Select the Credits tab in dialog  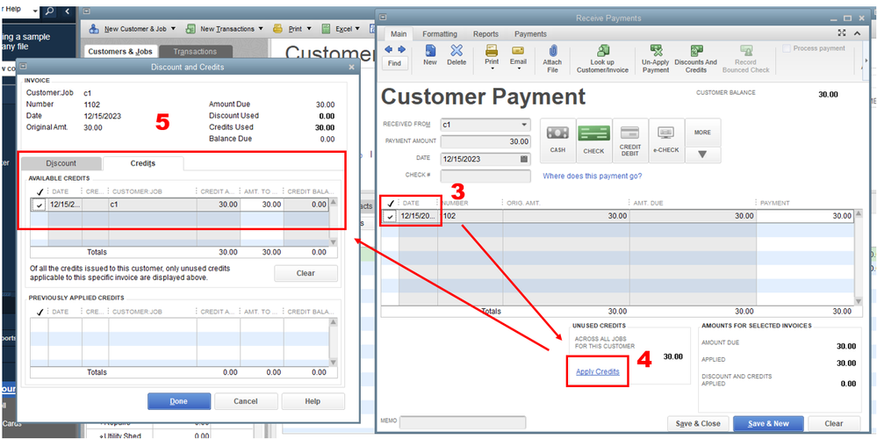142,164
